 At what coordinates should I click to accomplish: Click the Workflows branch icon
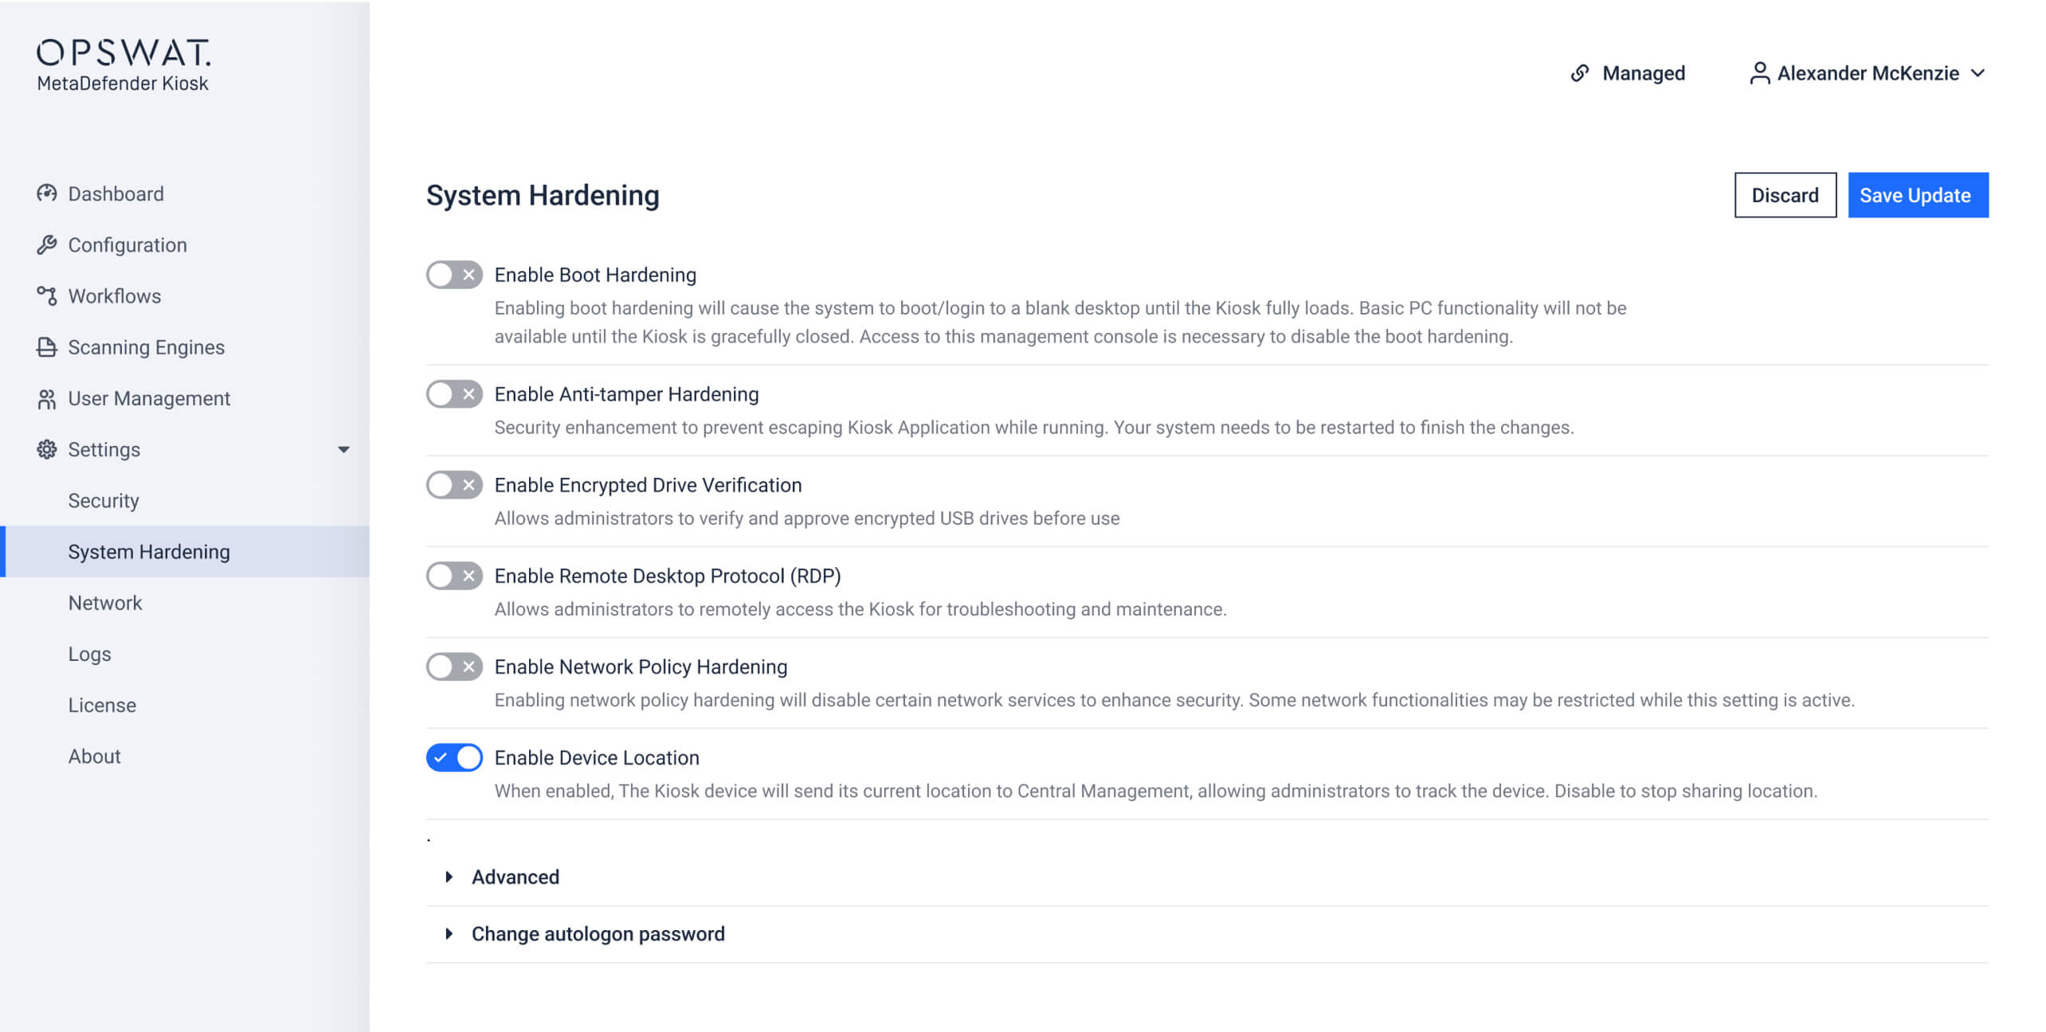tap(47, 295)
